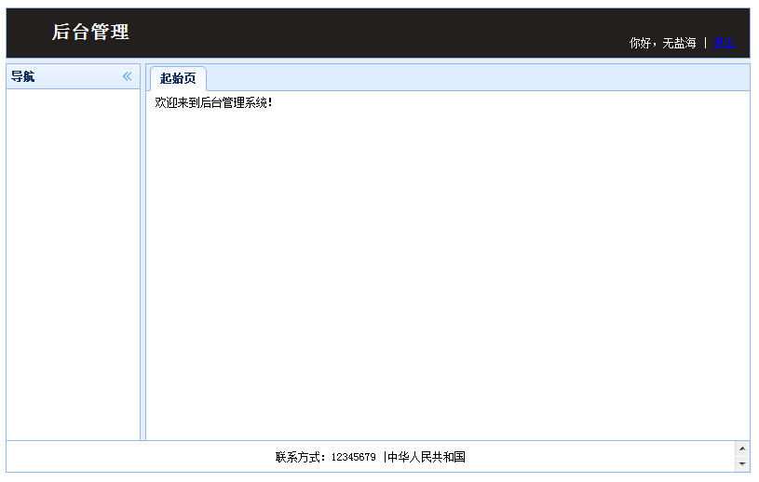Click the 你好，无盐海 greeting text
Image resolution: width=759 pixels, height=482 pixels.
[663, 43]
